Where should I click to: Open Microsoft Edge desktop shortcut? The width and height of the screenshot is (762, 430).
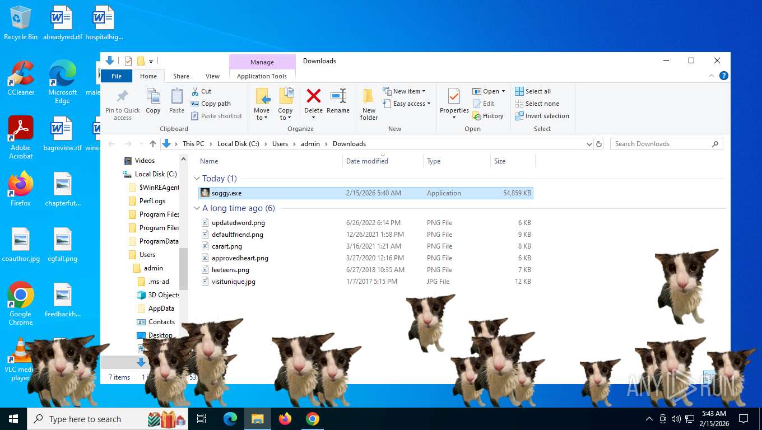coord(62,82)
